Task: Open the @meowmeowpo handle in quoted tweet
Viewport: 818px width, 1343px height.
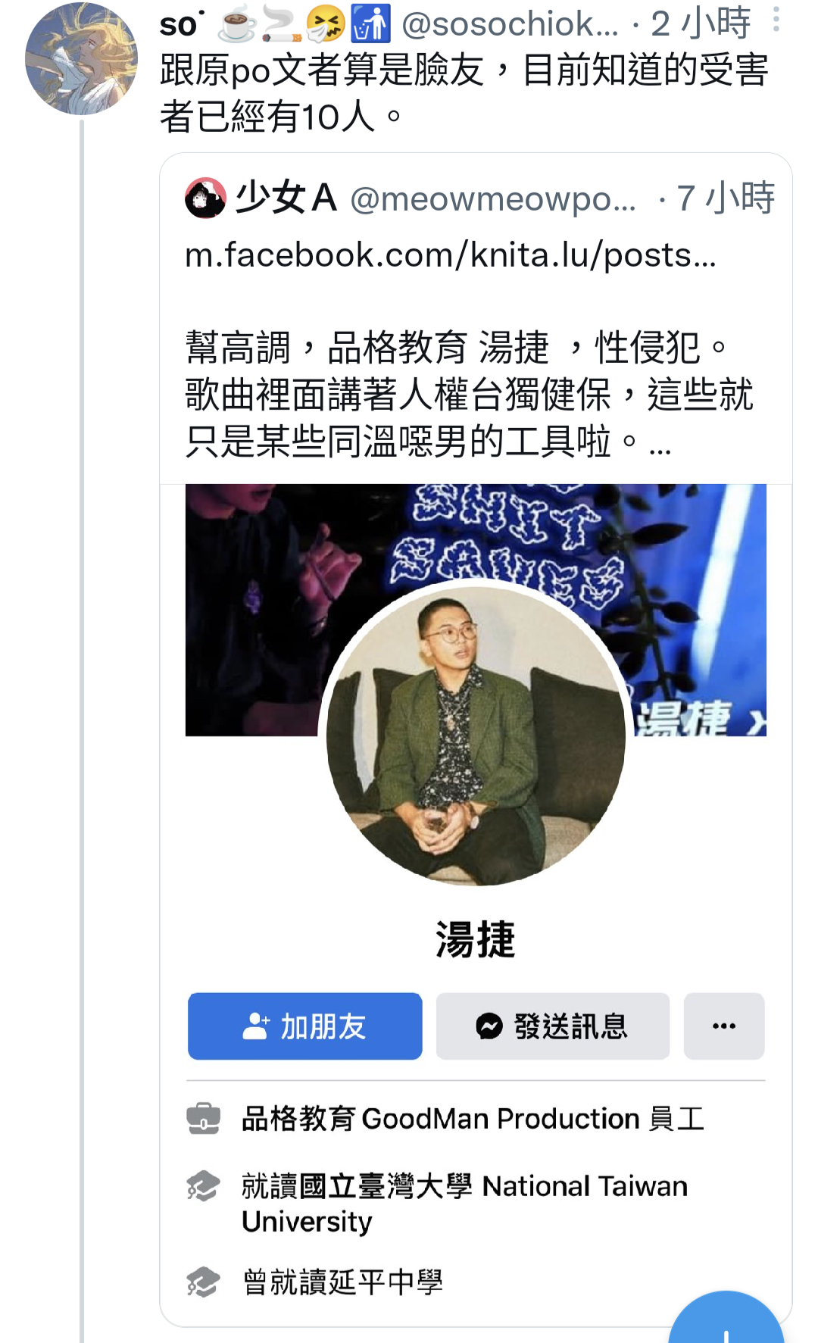Action: click(x=493, y=198)
